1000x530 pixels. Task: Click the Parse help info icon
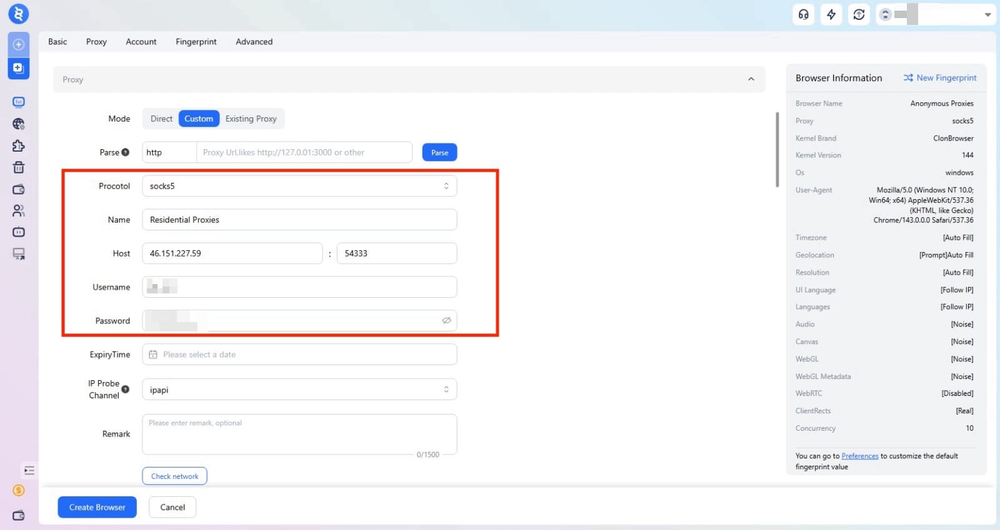click(125, 152)
